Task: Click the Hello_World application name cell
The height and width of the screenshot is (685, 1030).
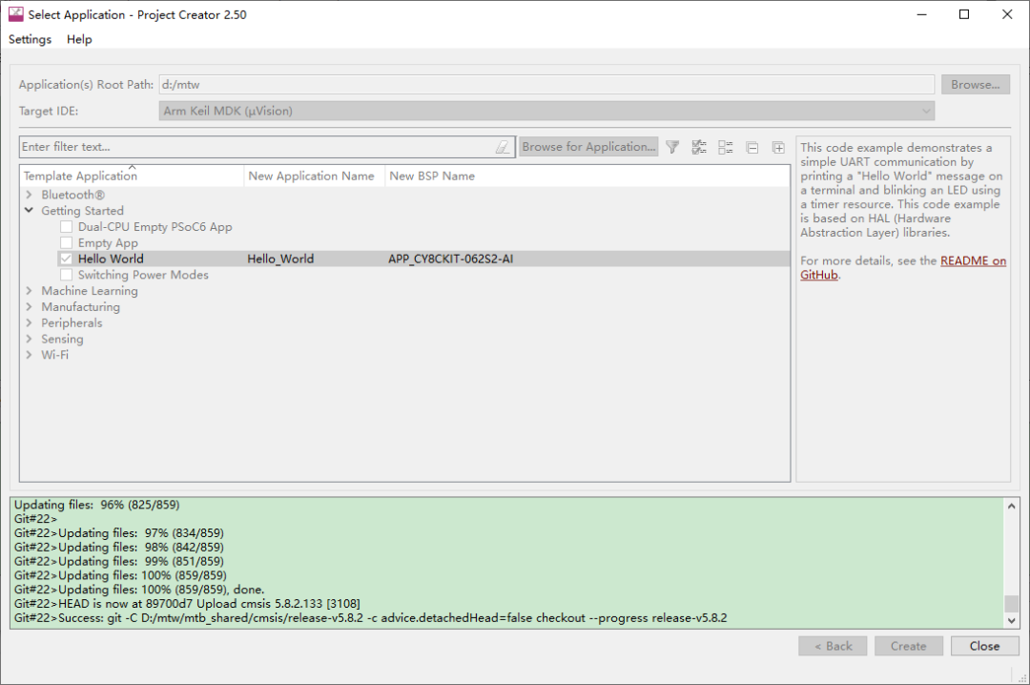Action: [280, 259]
